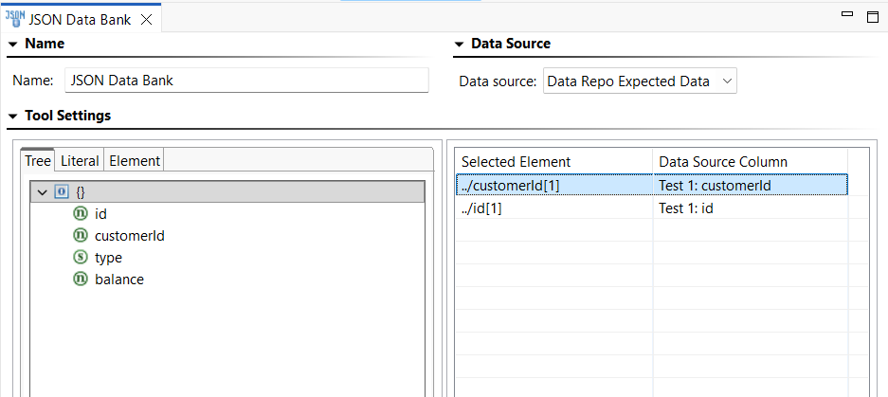The image size is (888, 397).
Task: Collapse the Name section
Action: pyautogui.click(x=13, y=44)
